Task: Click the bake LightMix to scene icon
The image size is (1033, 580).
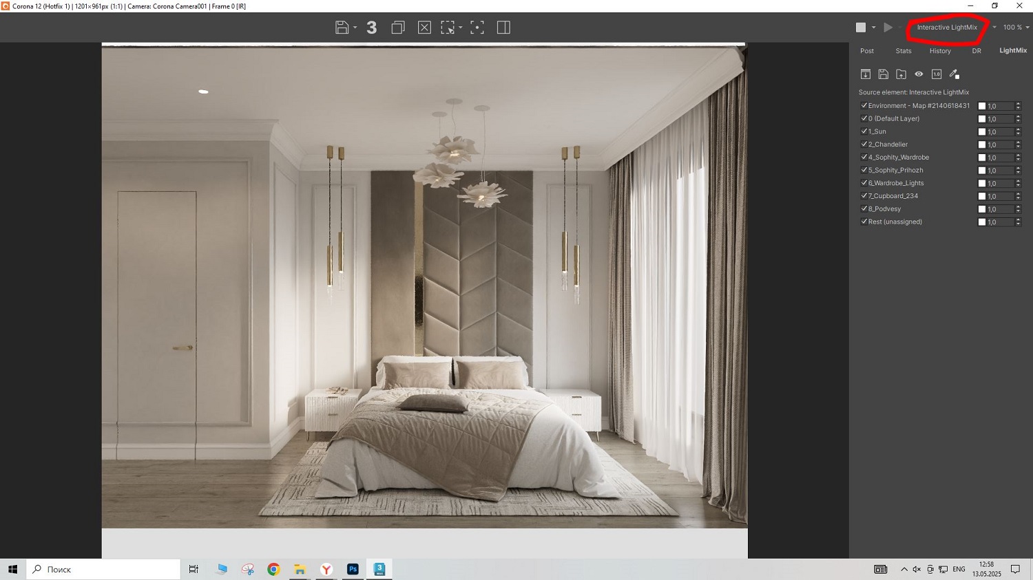Action: [x=866, y=74]
